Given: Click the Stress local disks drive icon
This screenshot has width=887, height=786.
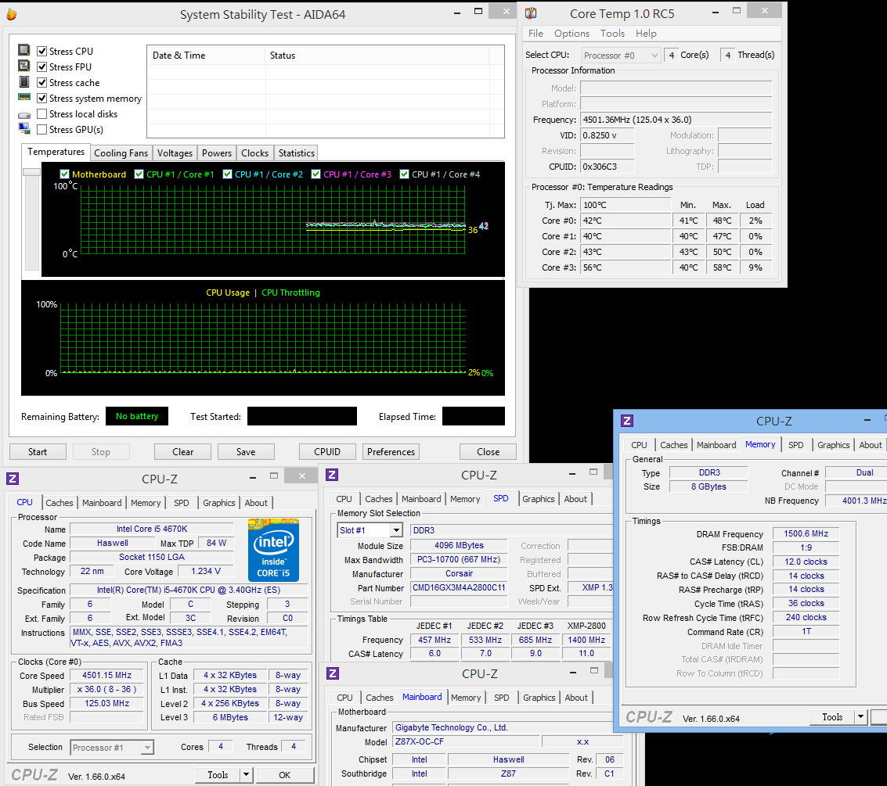Looking at the screenshot, I should point(24,114).
